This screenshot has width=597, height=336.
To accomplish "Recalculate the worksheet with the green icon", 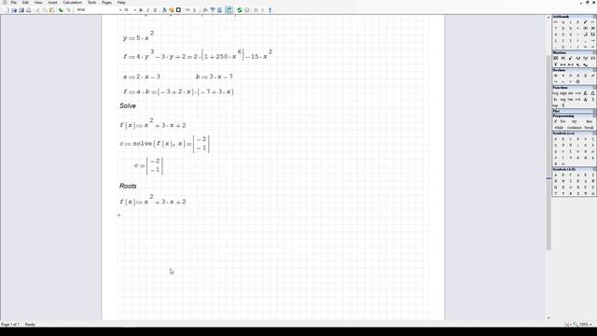I will [240, 10].
